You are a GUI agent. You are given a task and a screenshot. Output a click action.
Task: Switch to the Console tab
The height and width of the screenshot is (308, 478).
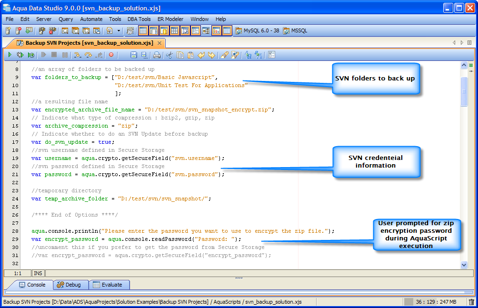[32, 285]
